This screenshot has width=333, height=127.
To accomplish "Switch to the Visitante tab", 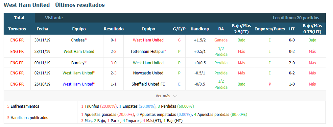I will (x=54, y=18).
